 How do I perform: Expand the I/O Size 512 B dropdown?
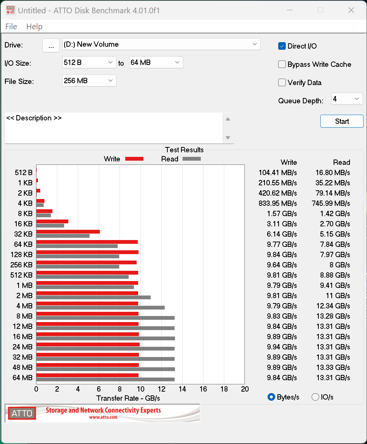[89, 62]
